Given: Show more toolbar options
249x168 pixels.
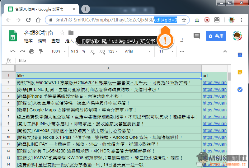Looking at the screenshot, I should [182, 51].
